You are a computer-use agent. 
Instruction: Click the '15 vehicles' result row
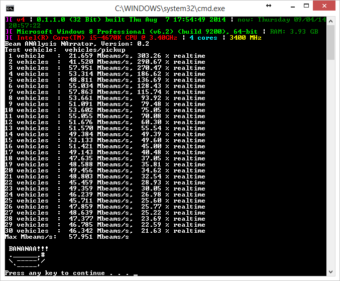105,140
